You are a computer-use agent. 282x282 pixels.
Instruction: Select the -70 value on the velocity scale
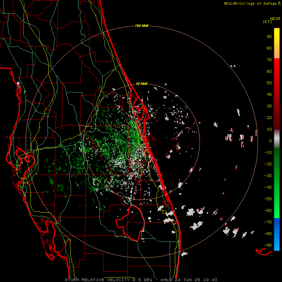(268, 222)
